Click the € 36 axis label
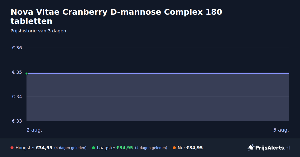The image size is (300, 157). 17,48
